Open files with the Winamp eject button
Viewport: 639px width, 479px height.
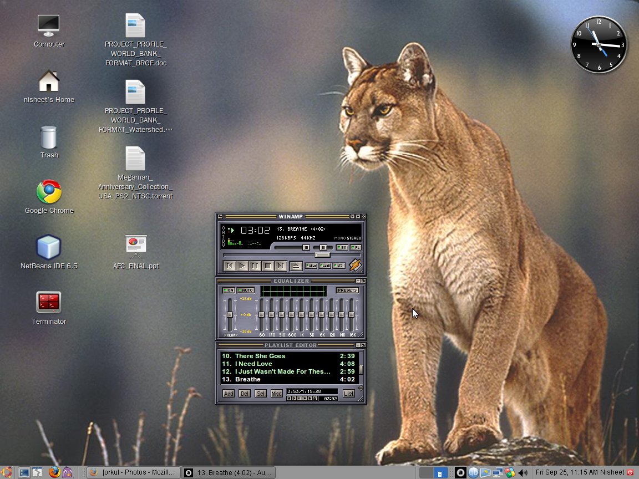click(296, 266)
